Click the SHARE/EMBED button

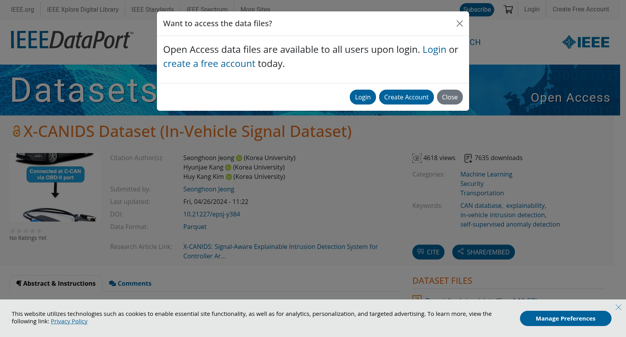pyautogui.click(x=484, y=252)
